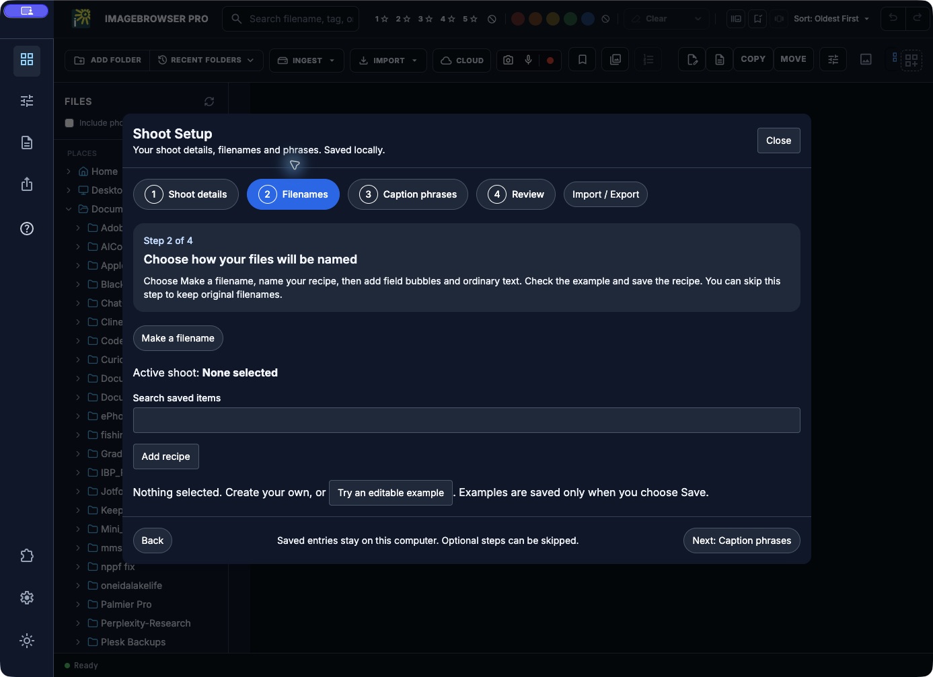Open the Ingest dropdown
The height and width of the screenshot is (677, 933).
tap(306, 61)
